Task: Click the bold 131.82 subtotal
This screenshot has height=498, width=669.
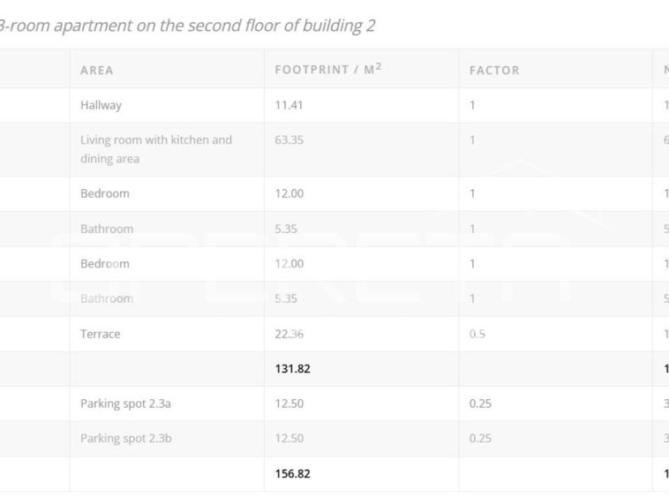Action: pyautogui.click(x=293, y=369)
